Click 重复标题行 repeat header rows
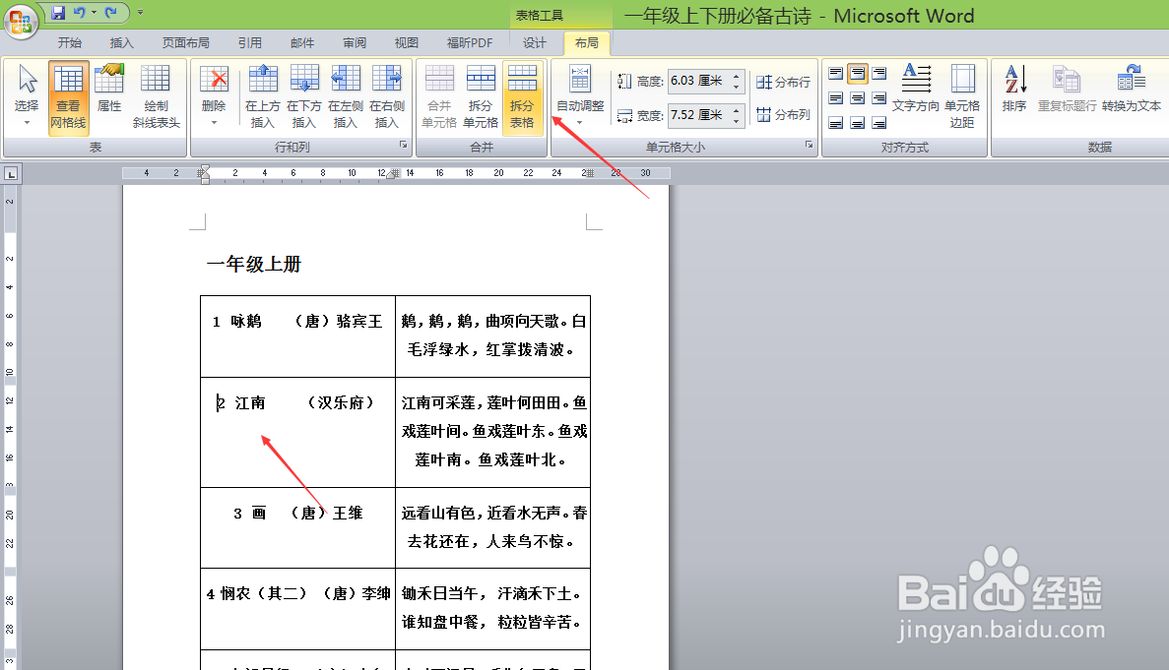 click(1067, 90)
